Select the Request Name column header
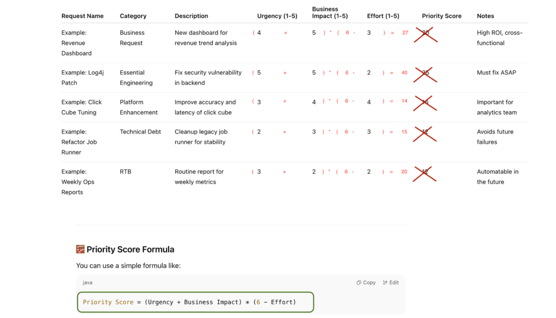Image resolution: width=556 pixels, height=318 pixels. pos(83,16)
